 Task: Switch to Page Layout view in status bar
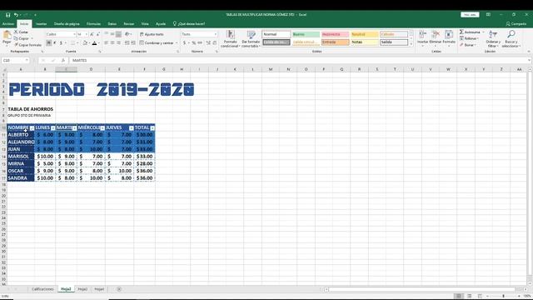pos(469,297)
